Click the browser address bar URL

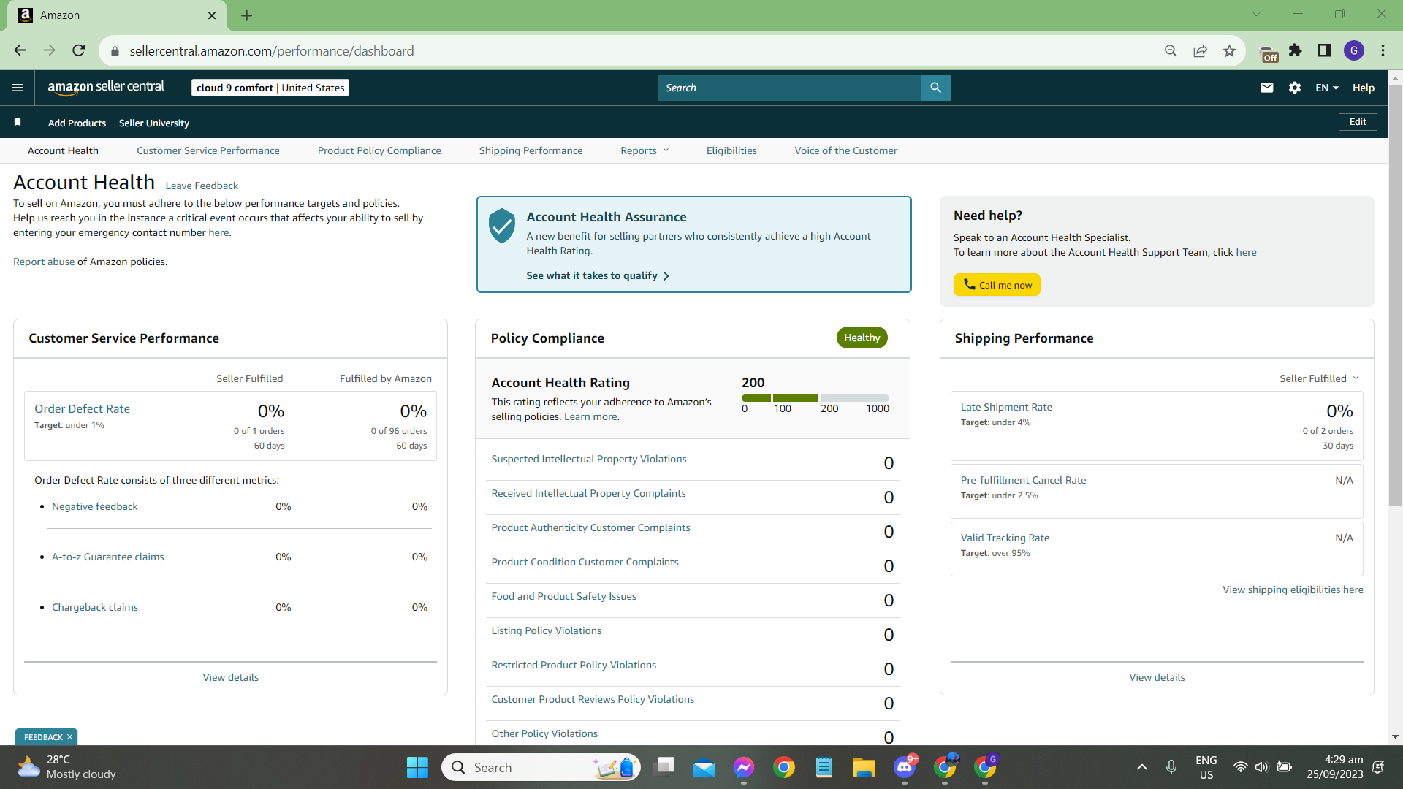coord(272,51)
